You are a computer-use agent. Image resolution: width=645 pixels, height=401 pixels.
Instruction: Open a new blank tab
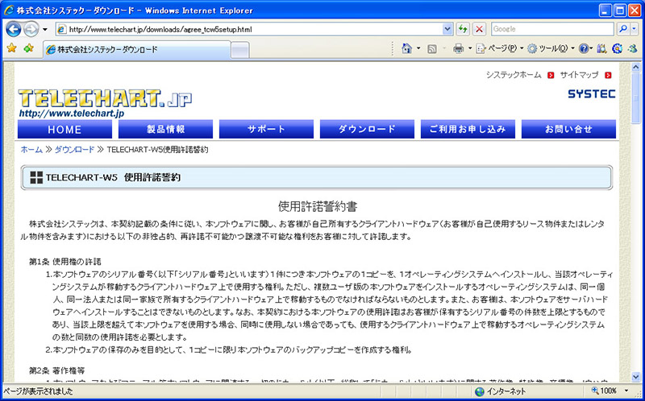tap(239, 50)
